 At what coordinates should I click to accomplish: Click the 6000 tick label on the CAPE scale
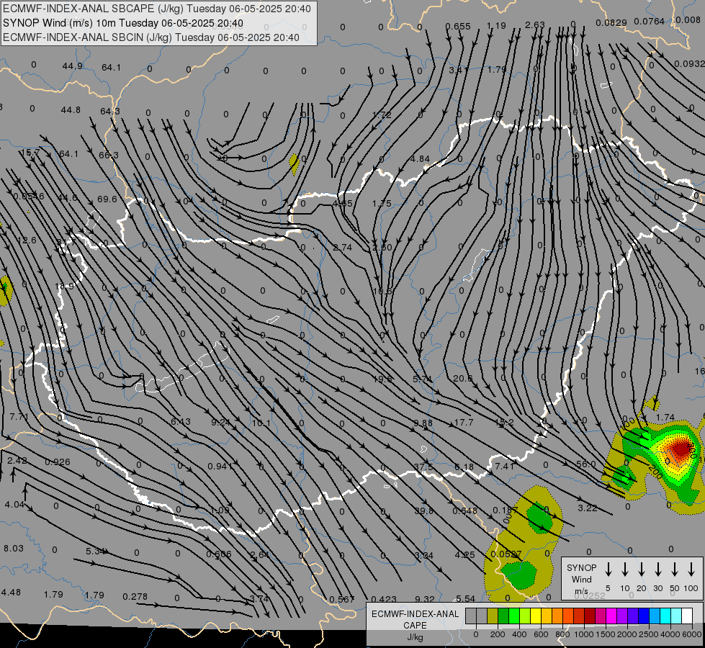[693, 634]
